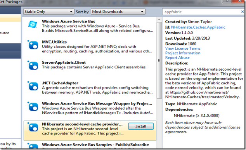This screenshot has width=246, height=150.
Task: Click the Tags NHibernate AppFabric text
Action: click(191, 104)
